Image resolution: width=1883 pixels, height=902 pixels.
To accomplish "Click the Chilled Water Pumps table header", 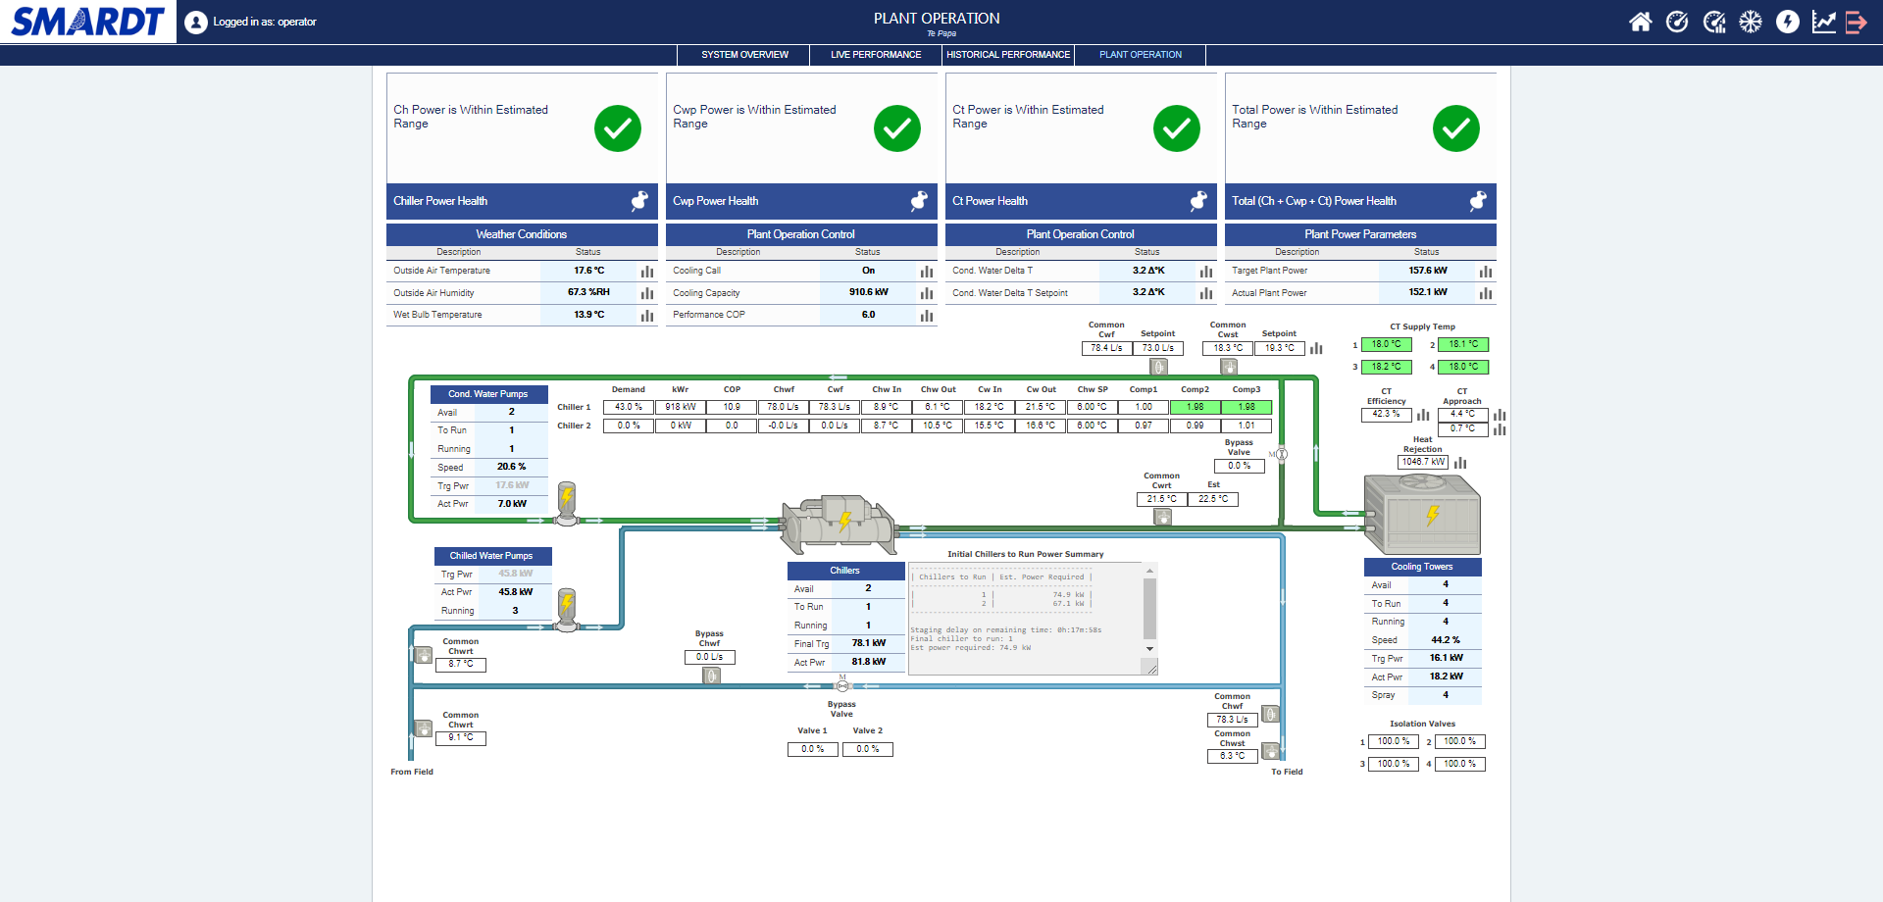I will pyautogui.click(x=491, y=556).
